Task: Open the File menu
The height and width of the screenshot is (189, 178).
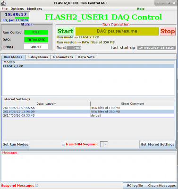Action: tap(5, 9)
